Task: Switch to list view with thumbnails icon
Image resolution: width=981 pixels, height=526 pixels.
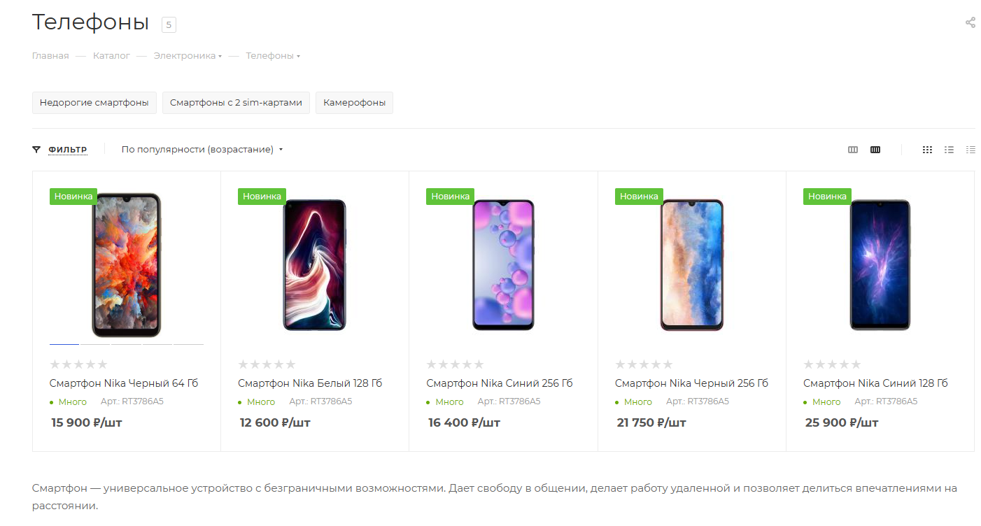Action: coord(949,150)
